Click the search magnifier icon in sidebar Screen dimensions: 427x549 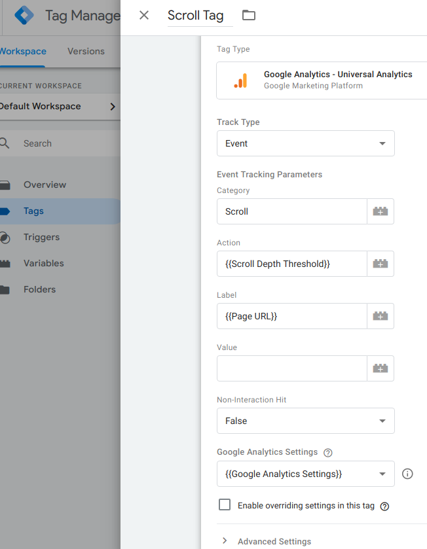[x=5, y=143]
